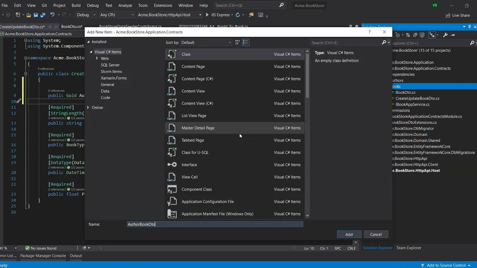Switch to medium icons list view
Screen dimensions: 477x268
246,42
